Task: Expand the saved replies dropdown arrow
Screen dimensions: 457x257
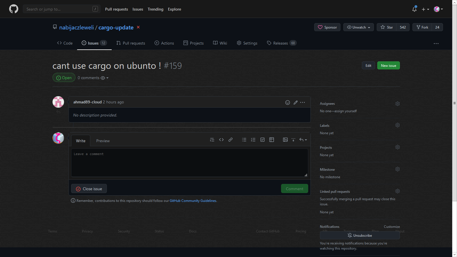Action: (x=303, y=140)
